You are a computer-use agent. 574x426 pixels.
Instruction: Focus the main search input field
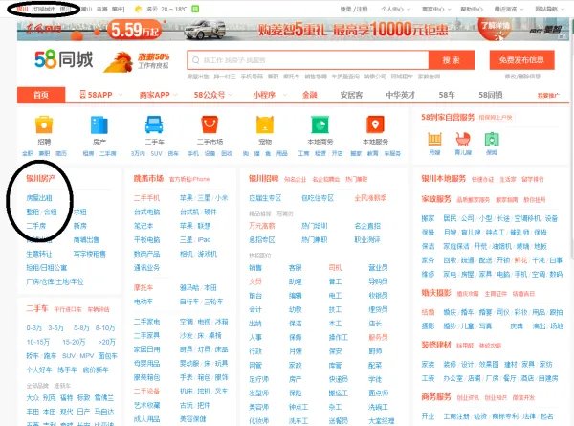(x=308, y=60)
